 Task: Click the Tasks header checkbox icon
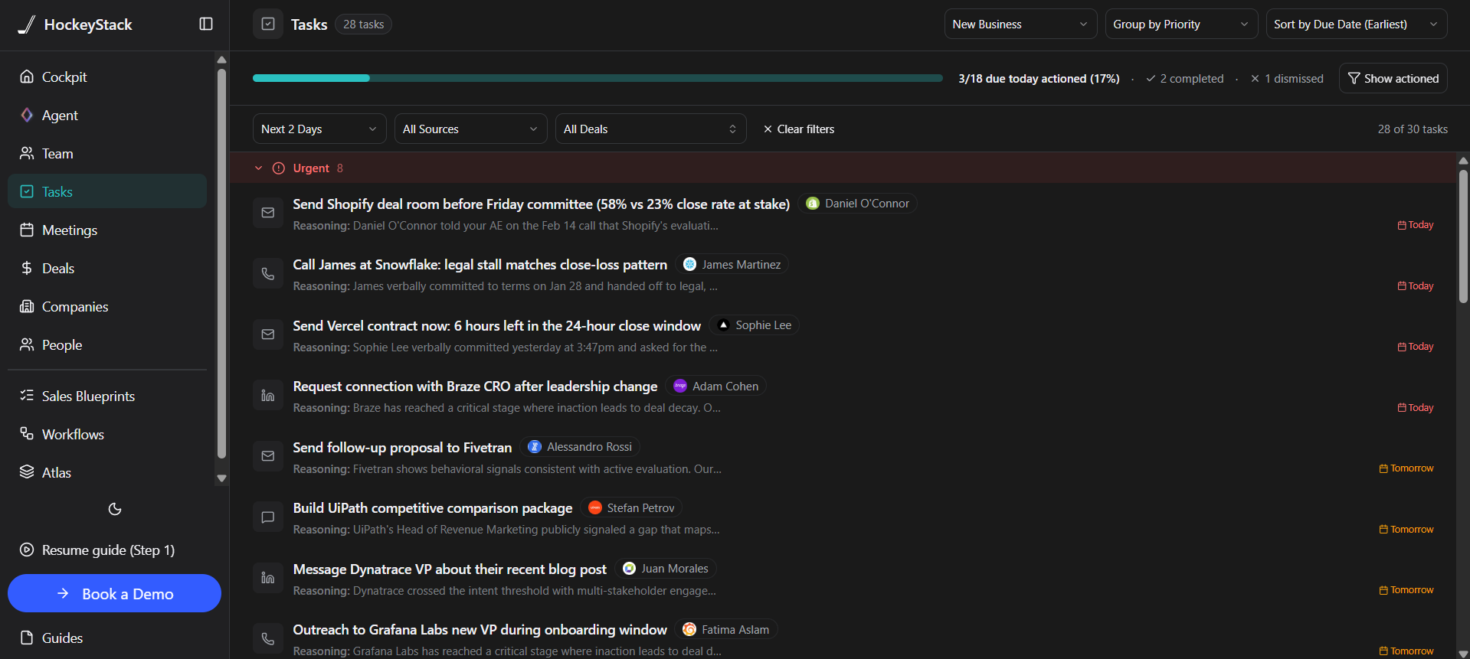coord(268,24)
